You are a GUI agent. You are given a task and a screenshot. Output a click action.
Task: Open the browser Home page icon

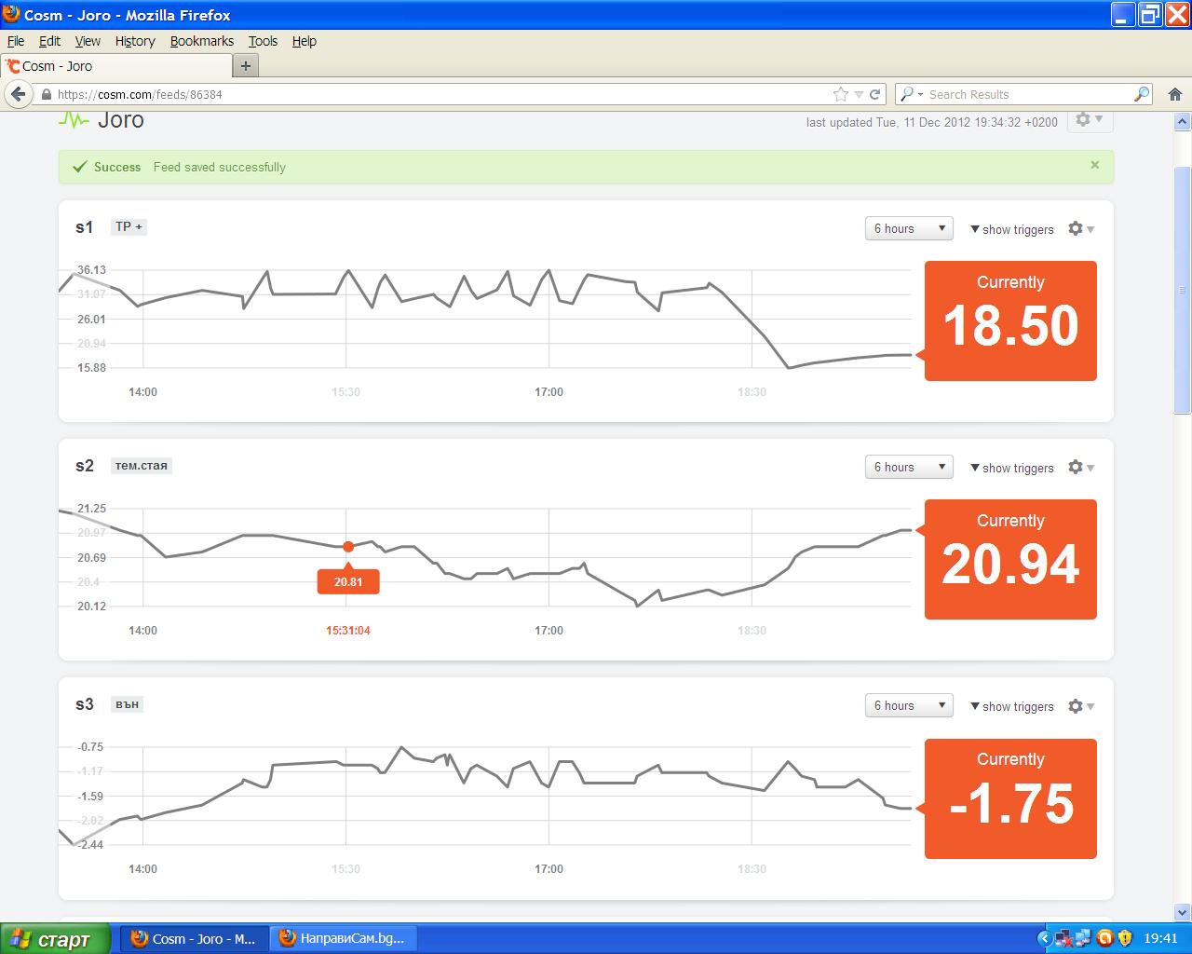point(1175,94)
